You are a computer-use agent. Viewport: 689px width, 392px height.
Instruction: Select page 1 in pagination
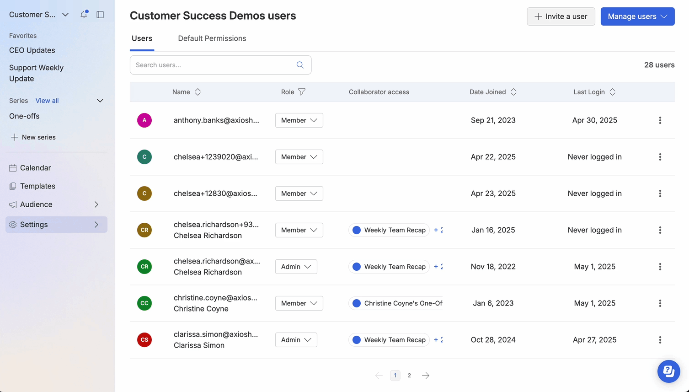(x=395, y=376)
